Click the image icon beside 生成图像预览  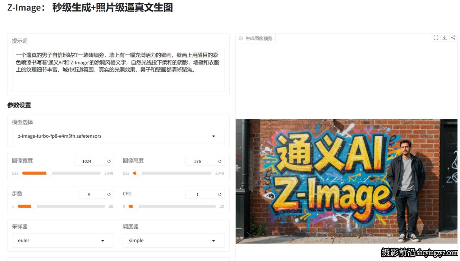click(x=241, y=38)
